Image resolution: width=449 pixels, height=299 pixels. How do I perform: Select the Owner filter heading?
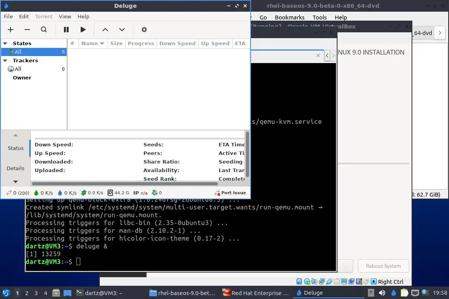tap(22, 77)
